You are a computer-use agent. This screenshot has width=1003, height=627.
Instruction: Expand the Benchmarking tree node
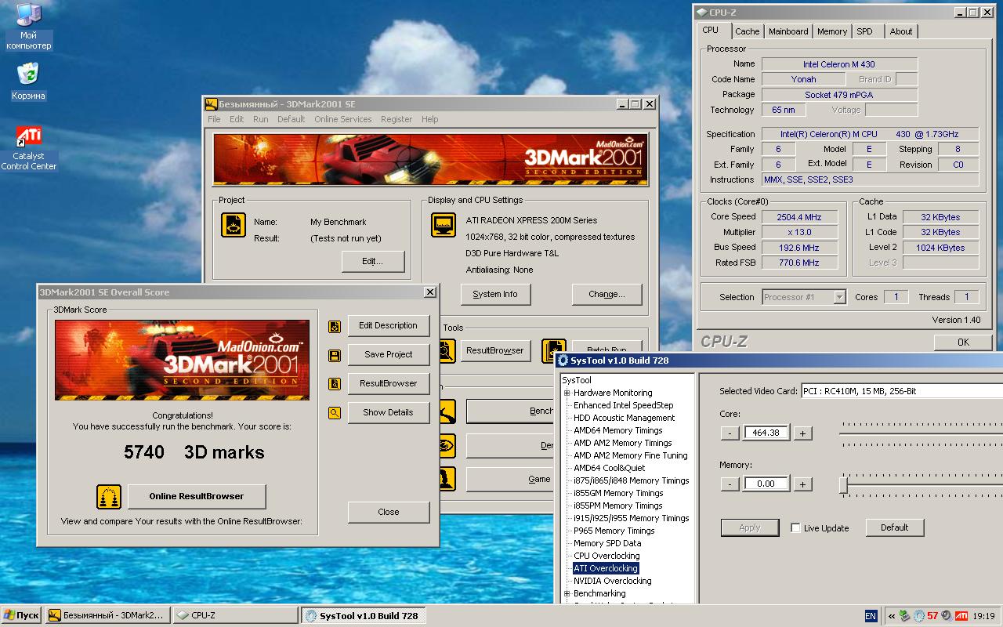[x=567, y=594]
